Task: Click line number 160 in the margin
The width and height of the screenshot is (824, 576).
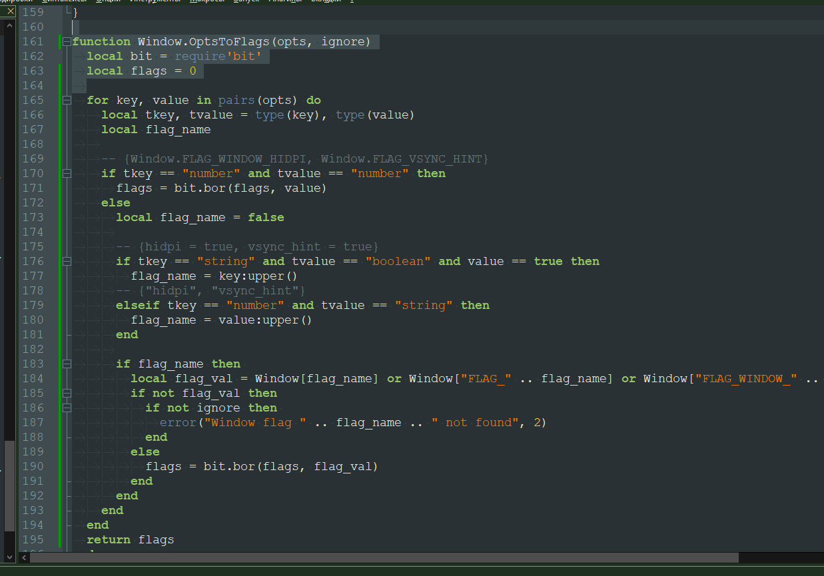Action: [33, 27]
